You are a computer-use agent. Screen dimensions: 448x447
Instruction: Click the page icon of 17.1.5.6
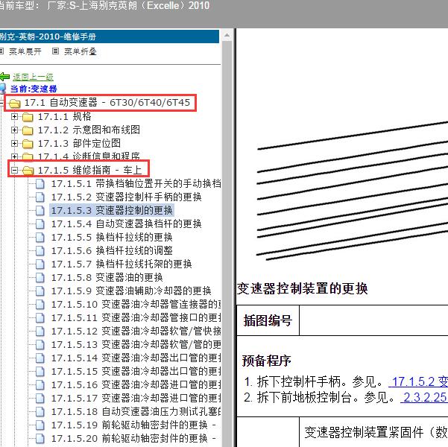[x=40, y=251]
